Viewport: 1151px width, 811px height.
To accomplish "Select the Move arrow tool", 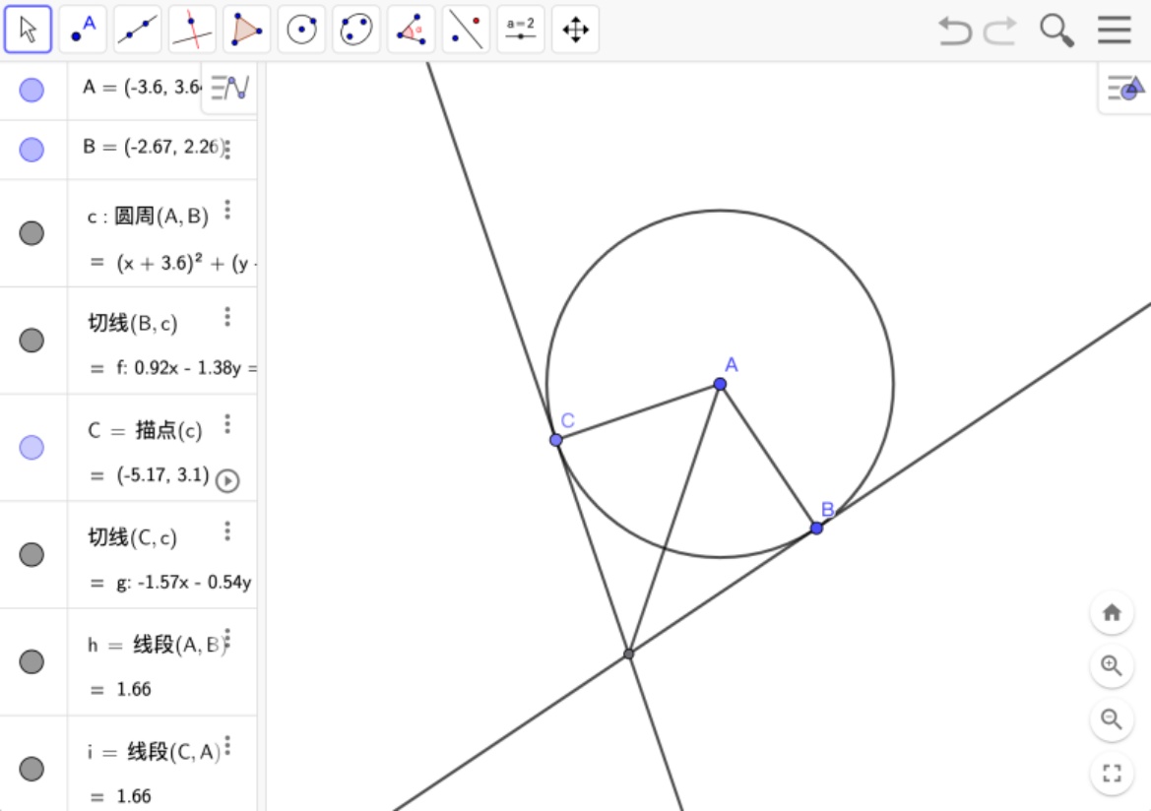I will (28, 31).
